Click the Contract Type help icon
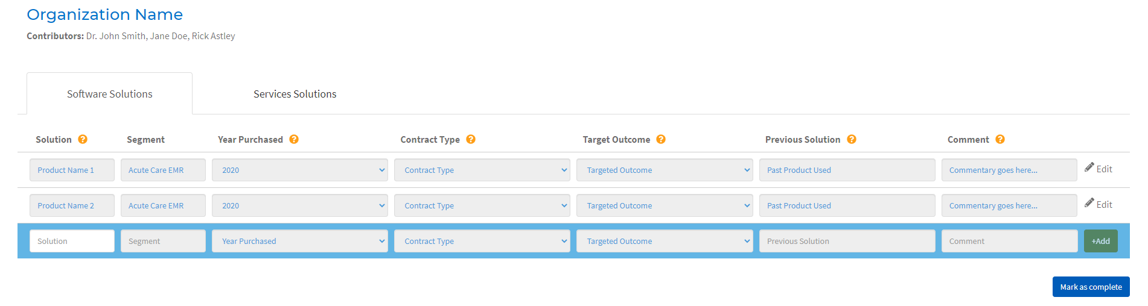Screen dimensions: 1148x306 point(471,139)
